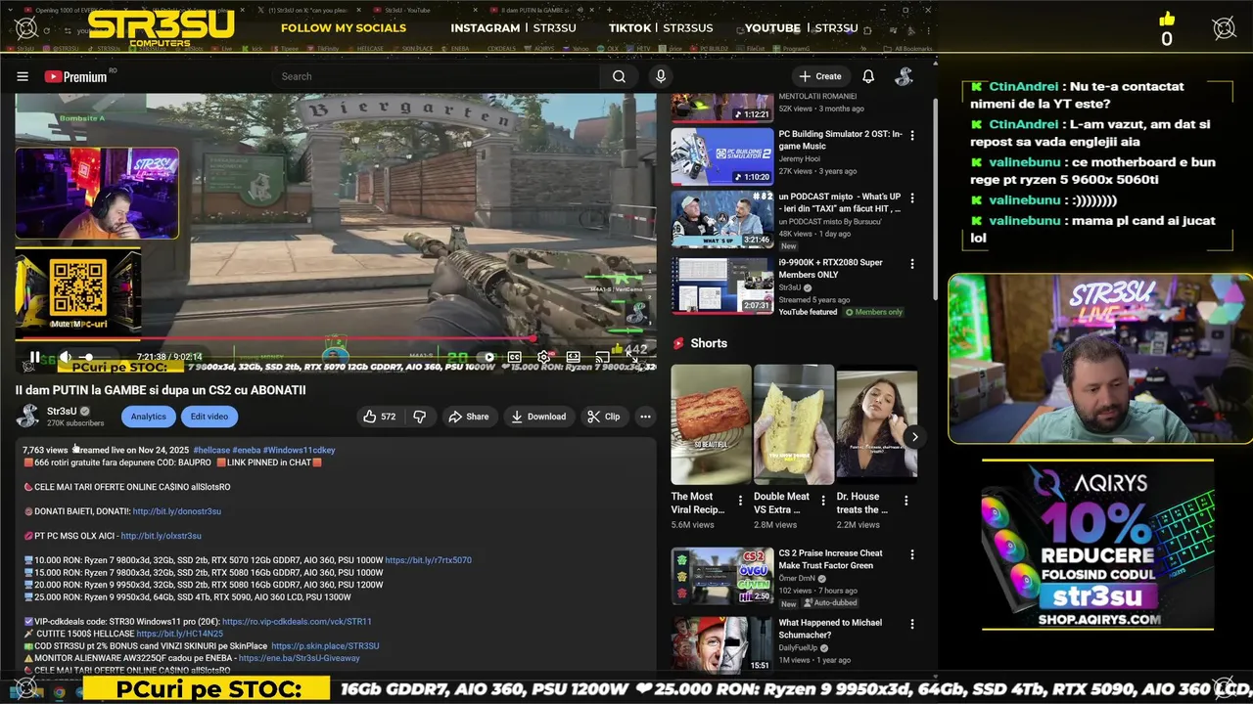Open Double Meat VS Extra short

coord(794,425)
